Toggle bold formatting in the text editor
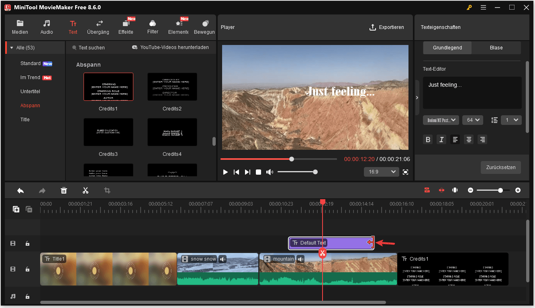 (428, 139)
